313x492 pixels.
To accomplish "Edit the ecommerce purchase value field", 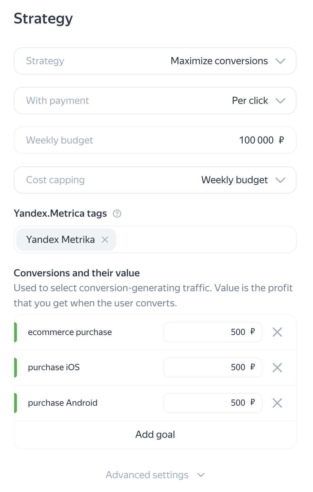I will click(212, 332).
